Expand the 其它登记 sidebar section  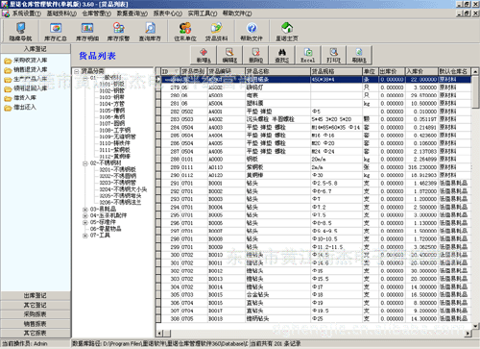pyautogui.click(x=36, y=305)
